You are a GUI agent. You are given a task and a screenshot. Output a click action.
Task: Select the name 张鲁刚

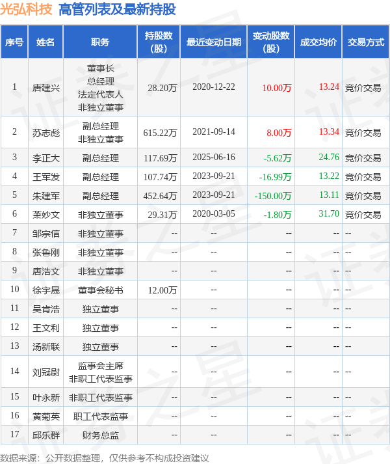tap(46, 252)
